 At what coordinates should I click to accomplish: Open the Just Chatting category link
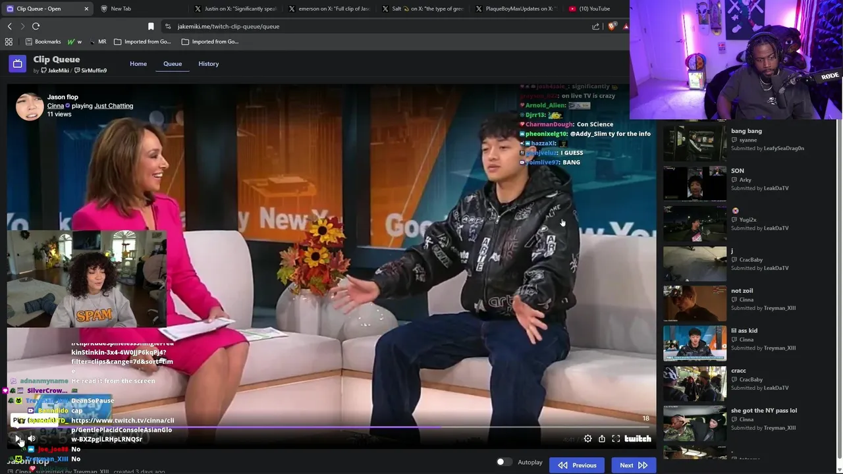coord(113,105)
